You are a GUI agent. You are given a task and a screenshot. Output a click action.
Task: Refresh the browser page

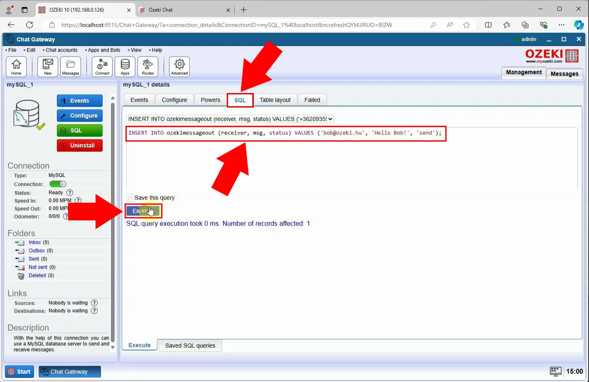pyautogui.click(x=29, y=25)
